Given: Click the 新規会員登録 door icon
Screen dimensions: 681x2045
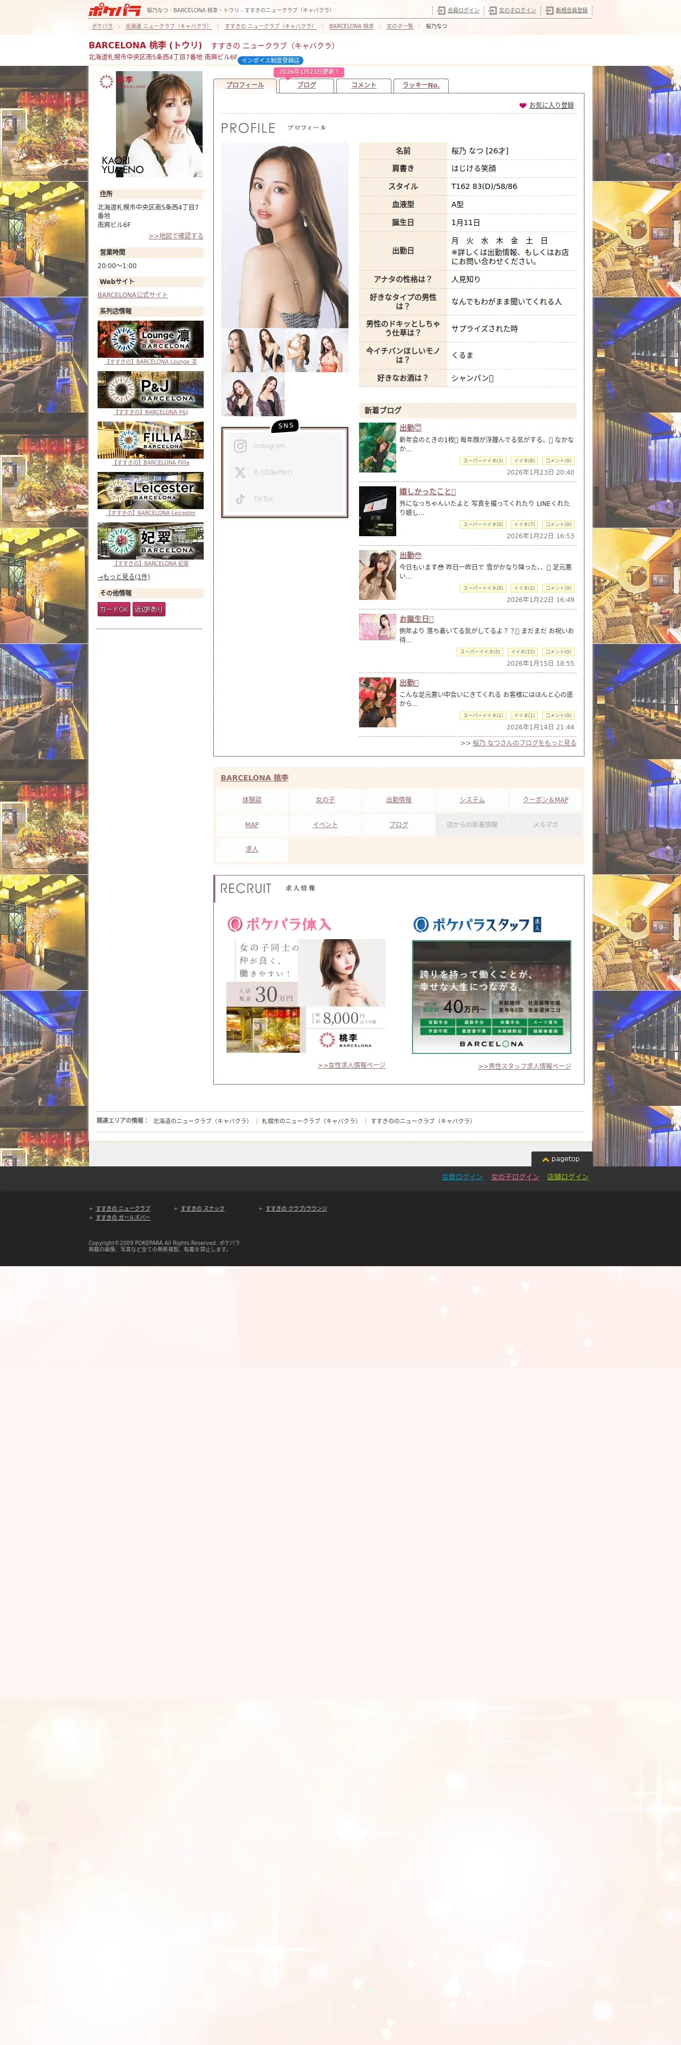Looking at the screenshot, I should [x=549, y=10].
